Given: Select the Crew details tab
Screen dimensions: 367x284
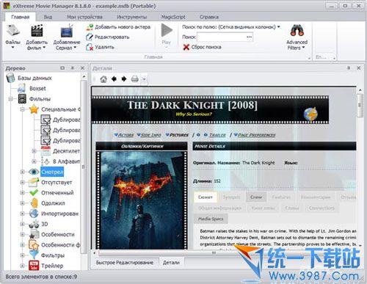Looking at the screenshot, I should pyautogui.click(x=256, y=197).
